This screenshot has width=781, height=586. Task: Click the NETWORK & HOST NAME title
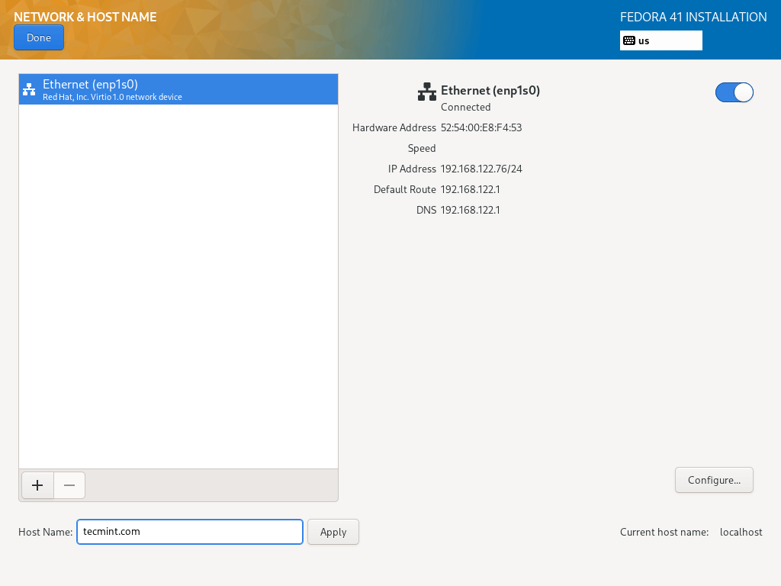85,17
